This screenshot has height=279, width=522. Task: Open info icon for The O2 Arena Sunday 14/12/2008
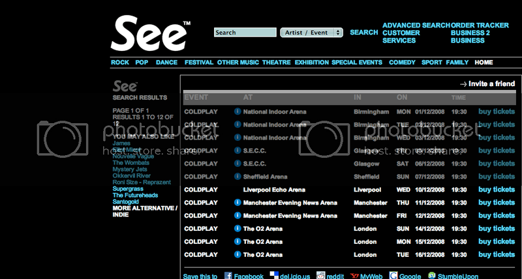(x=238, y=228)
